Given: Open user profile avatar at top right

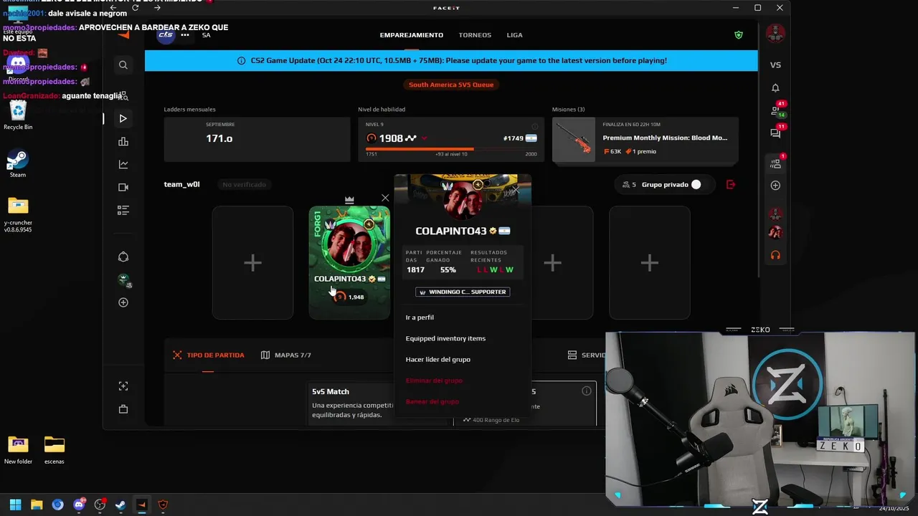Looking at the screenshot, I should [x=775, y=33].
